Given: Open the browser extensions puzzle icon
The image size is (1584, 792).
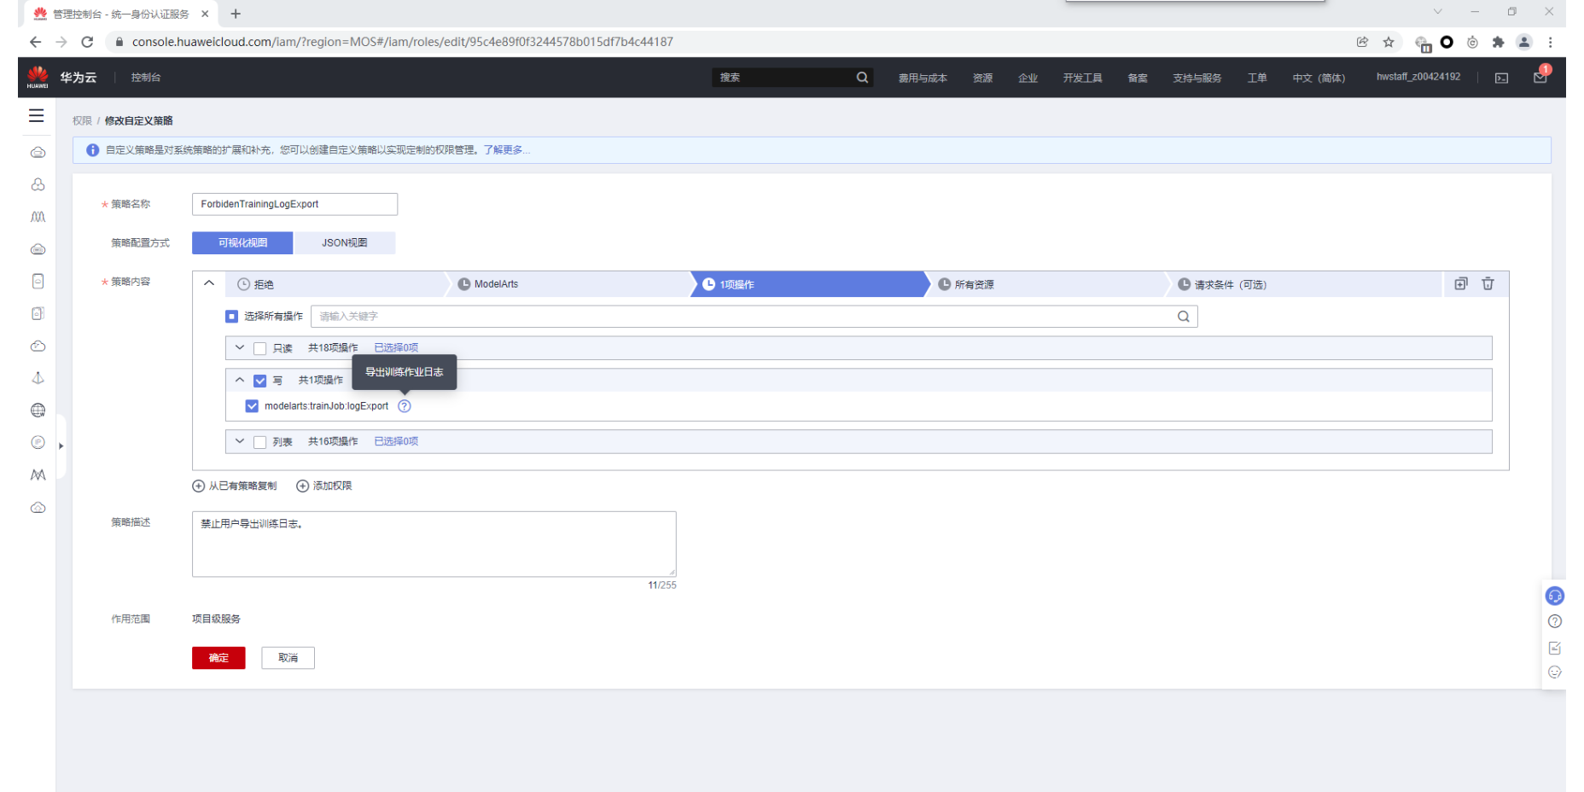Looking at the screenshot, I should click(1498, 42).
